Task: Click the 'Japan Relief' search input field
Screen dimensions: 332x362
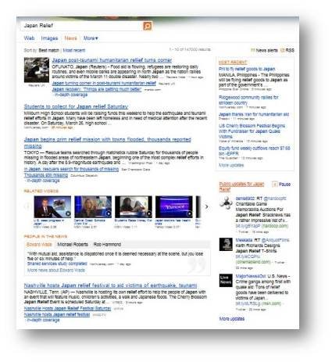Action: point(82,26)
